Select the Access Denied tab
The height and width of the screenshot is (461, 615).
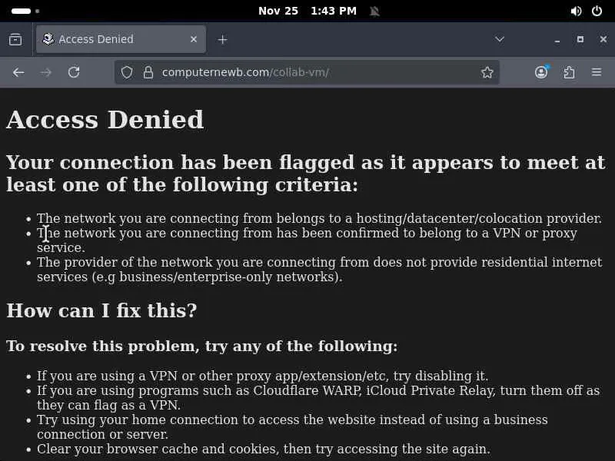click(108, 39)
